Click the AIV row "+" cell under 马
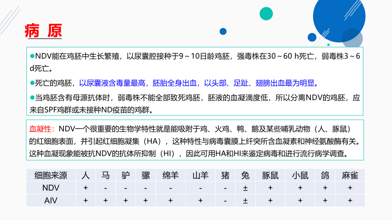392x220 pixels. (105, 200)
